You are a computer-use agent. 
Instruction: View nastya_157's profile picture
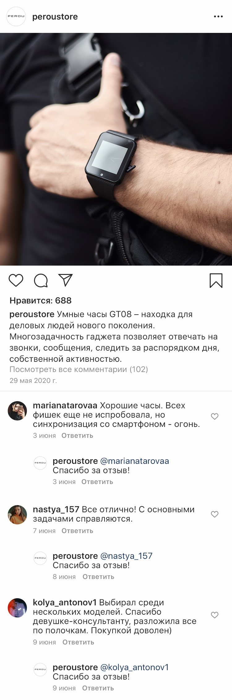point(17,515)
